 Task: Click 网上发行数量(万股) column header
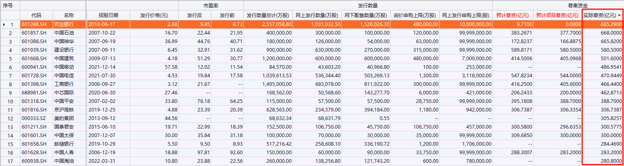317,15
